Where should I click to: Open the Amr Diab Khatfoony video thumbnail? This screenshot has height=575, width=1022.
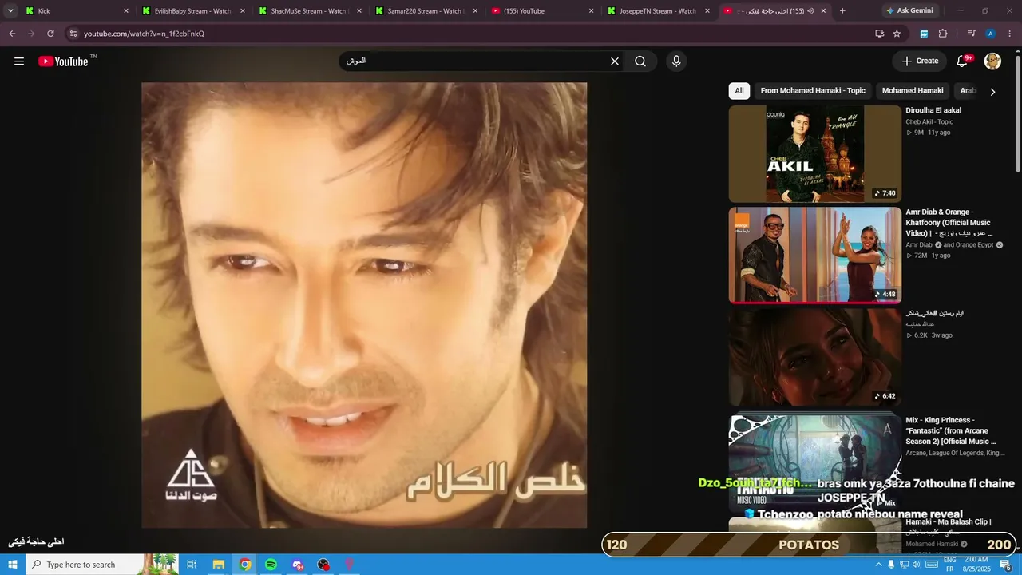814,256
